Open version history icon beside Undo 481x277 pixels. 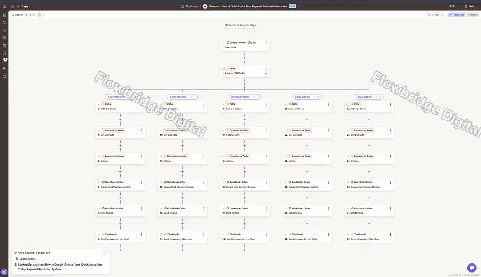[x=443, y=15]
